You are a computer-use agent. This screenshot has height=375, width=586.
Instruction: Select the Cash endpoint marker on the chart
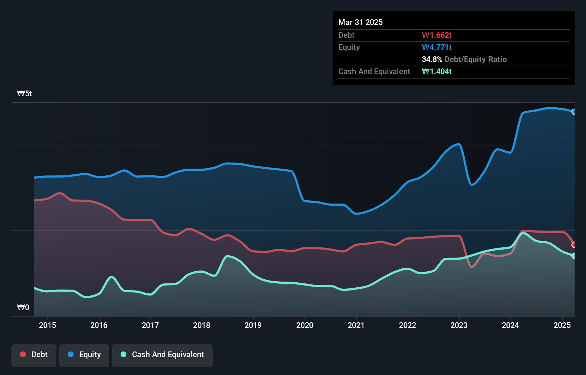[x=574, y=256]
